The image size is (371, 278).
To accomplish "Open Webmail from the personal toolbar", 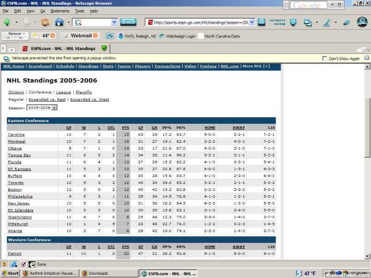I will click(x=80, y=36).
